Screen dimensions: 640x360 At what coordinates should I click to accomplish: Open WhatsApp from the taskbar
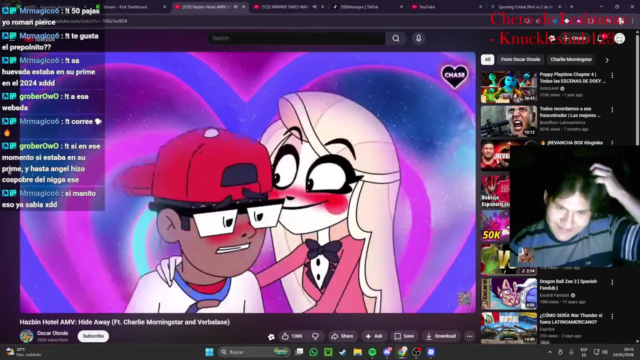click(313, 352)
